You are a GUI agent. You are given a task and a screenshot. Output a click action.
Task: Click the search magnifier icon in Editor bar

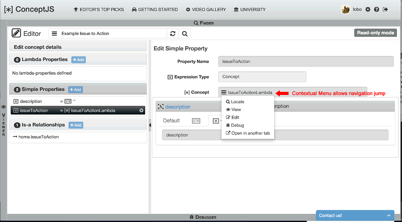185,34
